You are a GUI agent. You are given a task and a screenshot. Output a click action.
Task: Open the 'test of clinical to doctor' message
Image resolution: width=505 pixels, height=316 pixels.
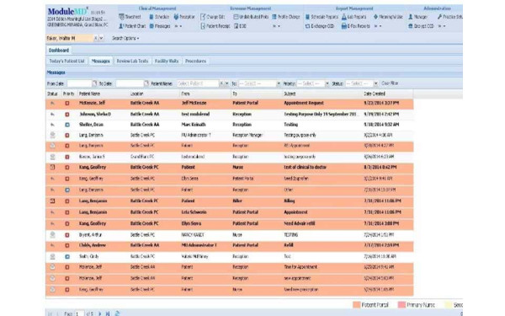tap(305, 168)
